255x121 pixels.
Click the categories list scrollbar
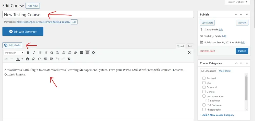[246, 88]
